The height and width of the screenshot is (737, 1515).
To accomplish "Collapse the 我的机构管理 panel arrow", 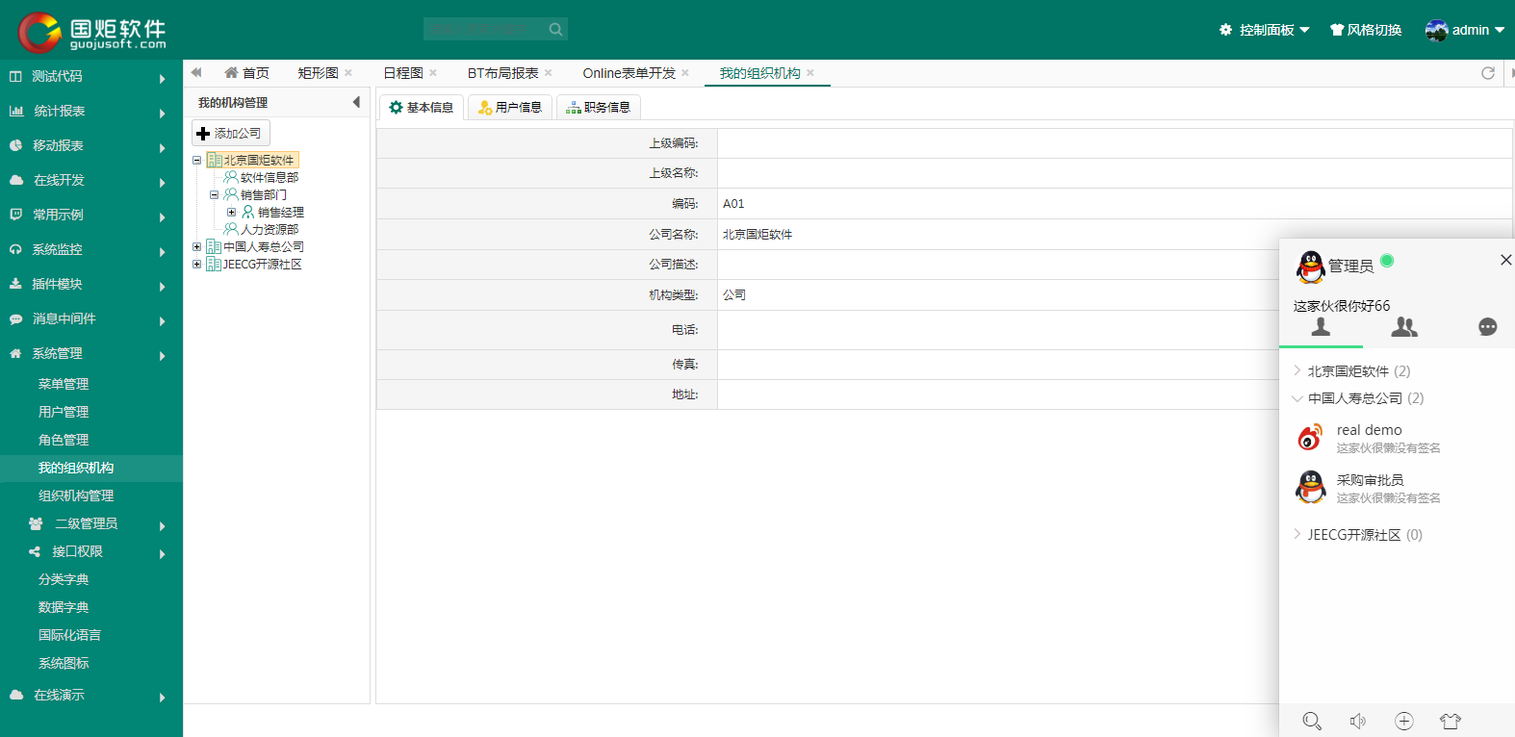I will click(x=356, y=102).
